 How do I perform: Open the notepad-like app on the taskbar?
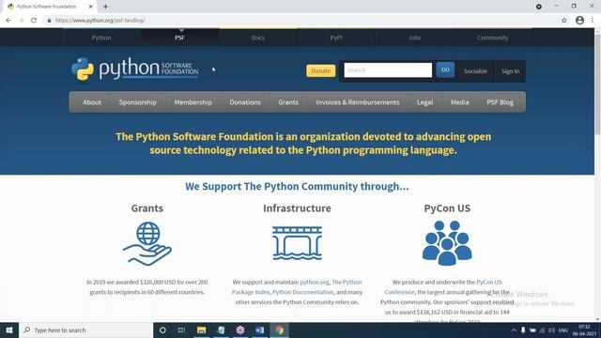point(222,330)
